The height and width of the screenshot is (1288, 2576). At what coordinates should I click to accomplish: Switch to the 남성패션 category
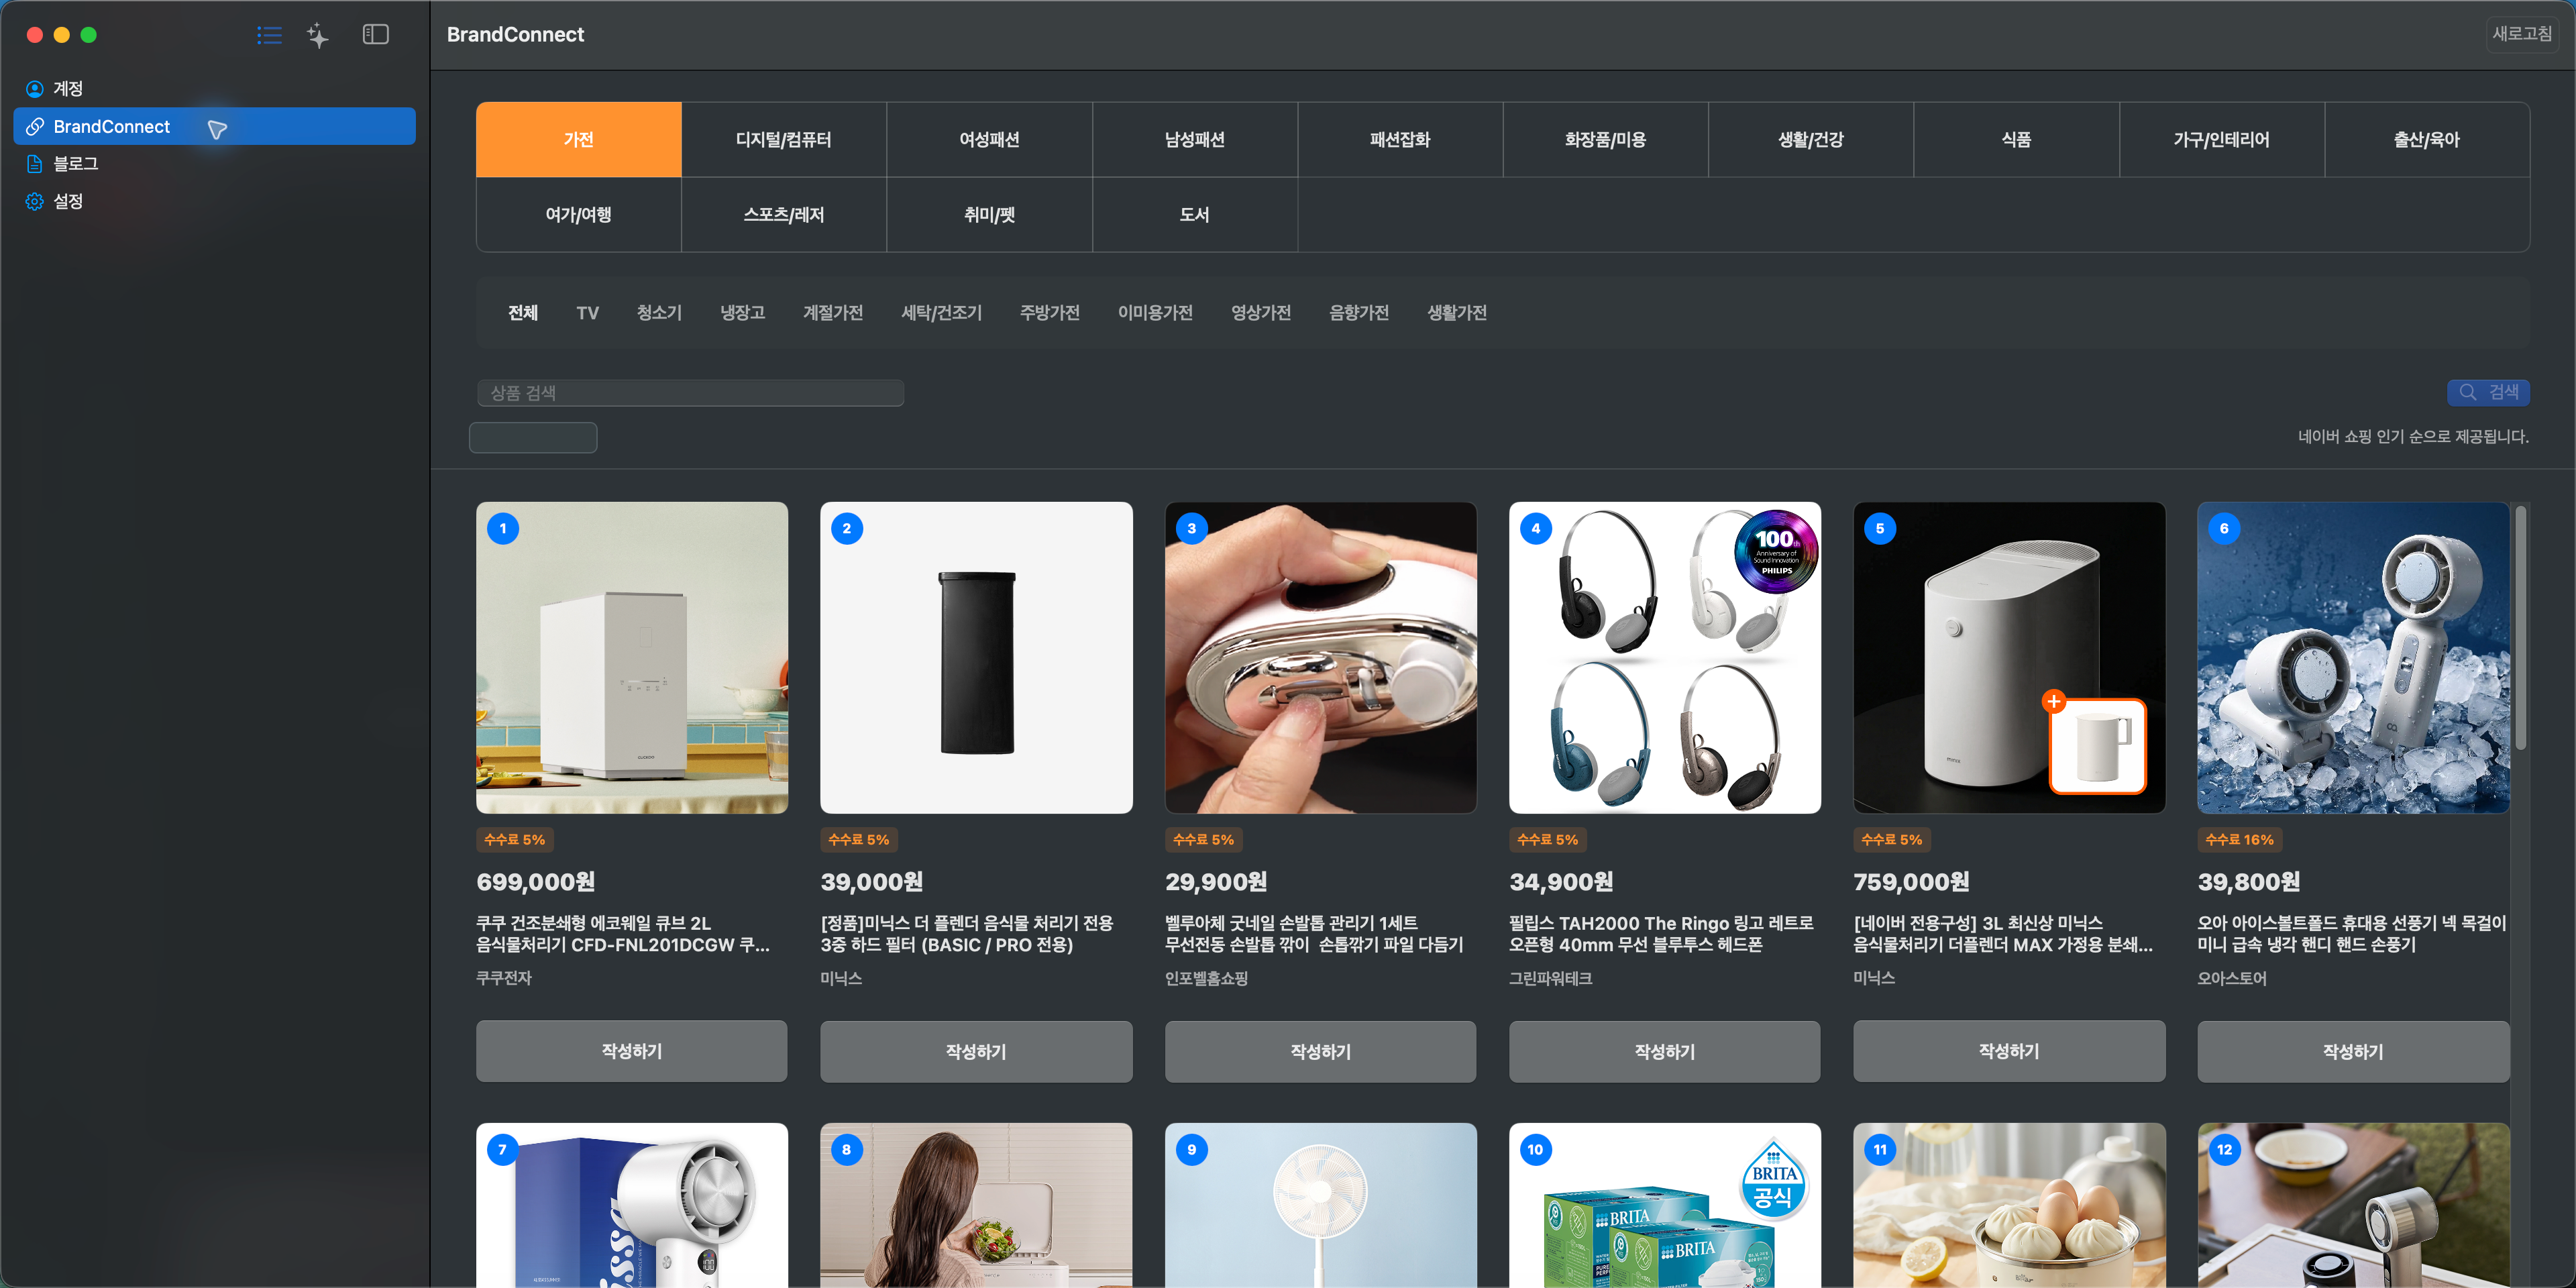pos(1195,139)
